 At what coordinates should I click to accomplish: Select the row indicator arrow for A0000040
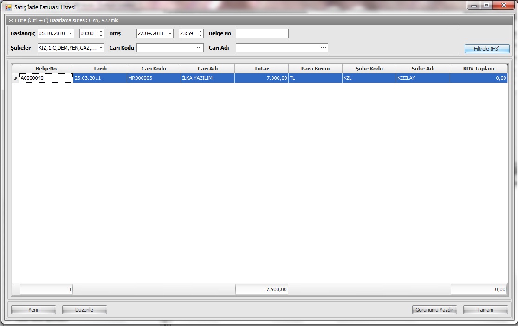coord(15,78)
